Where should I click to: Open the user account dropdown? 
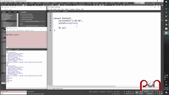(139, 3)
